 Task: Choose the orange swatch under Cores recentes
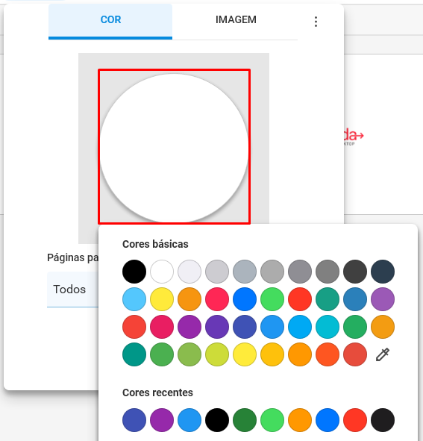click(x=300, y=420)
